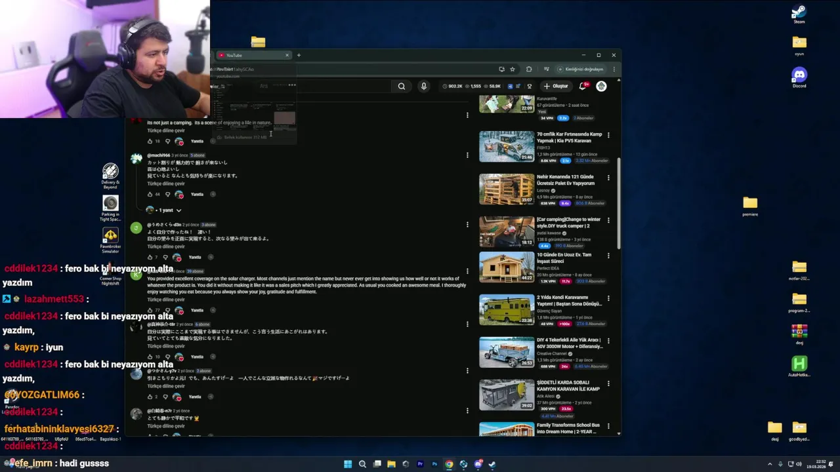This screenshot has height=472, width=840.
Task: Open Discord from the taskbar
Action: pos(478,464)
